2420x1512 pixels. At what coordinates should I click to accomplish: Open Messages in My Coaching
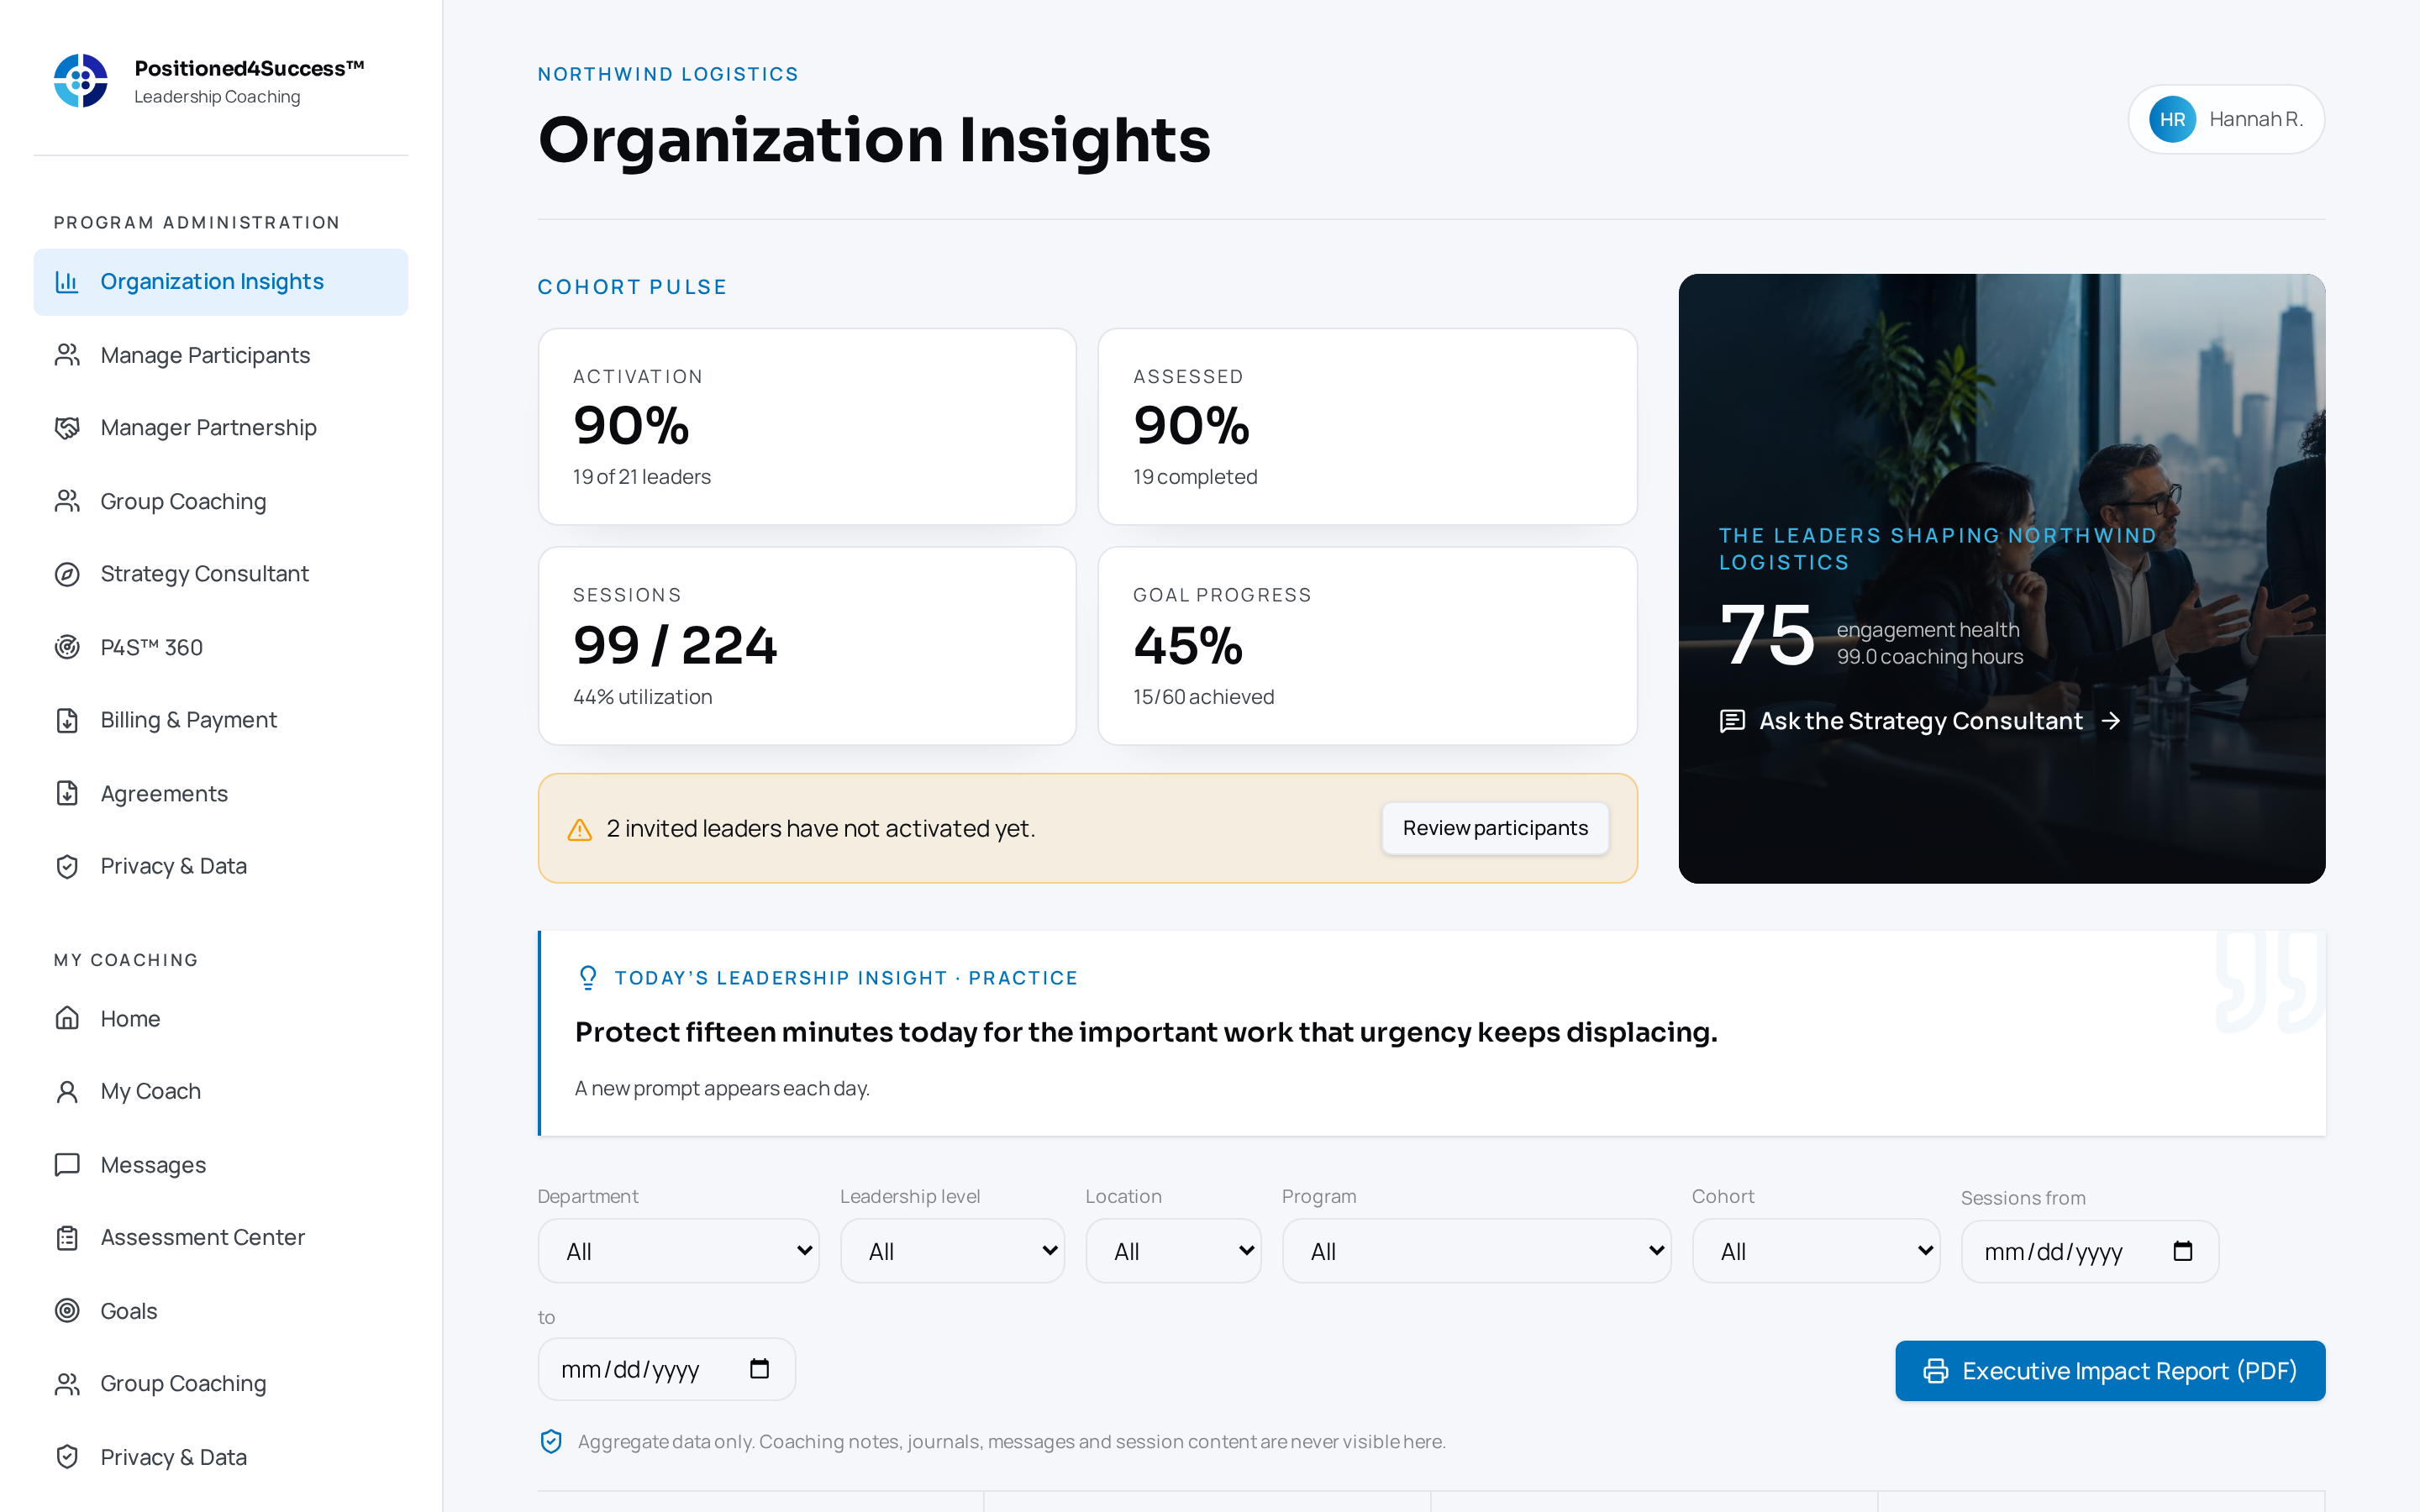point(220,1165)
